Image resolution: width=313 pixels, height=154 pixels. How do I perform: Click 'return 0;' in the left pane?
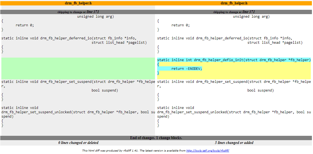pyautogui.click(x=25, y=25)
